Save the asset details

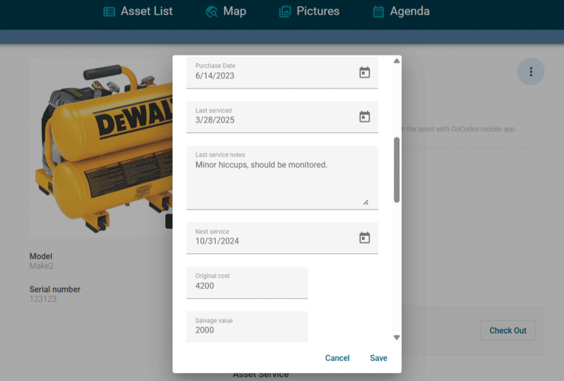click(378, 358)
